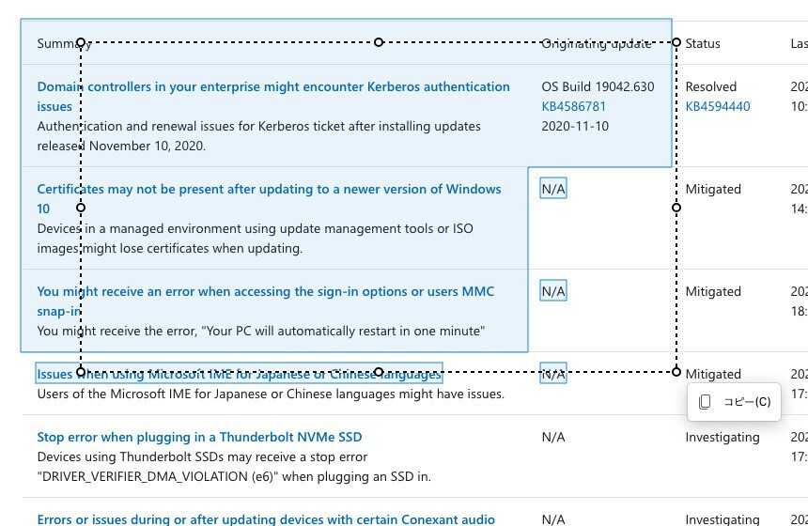
Task: Open the Thunderbolt NVMe SSD stop error link
Action: (199, 437)
